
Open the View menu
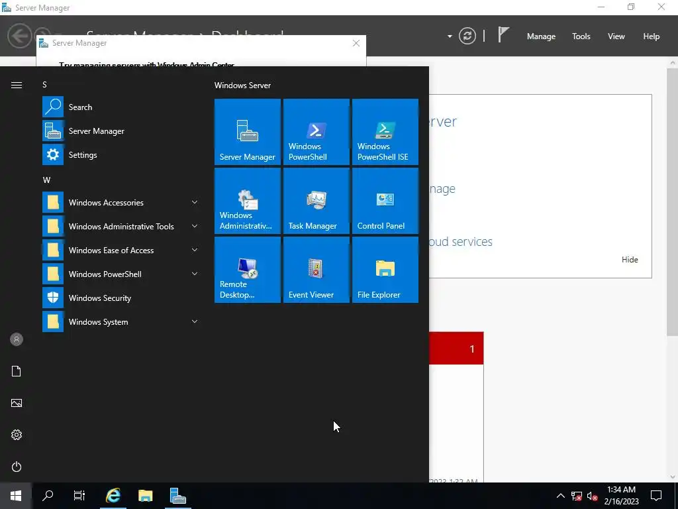(616, 36)
